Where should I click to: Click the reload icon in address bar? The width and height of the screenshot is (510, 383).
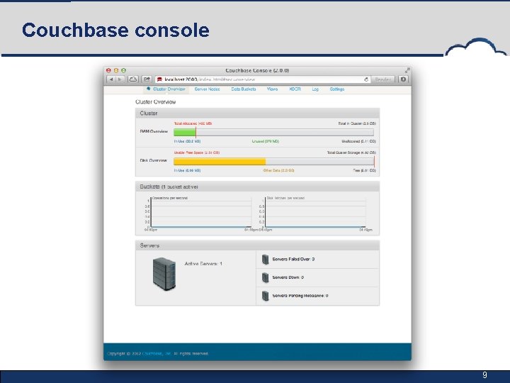(366, 79)
